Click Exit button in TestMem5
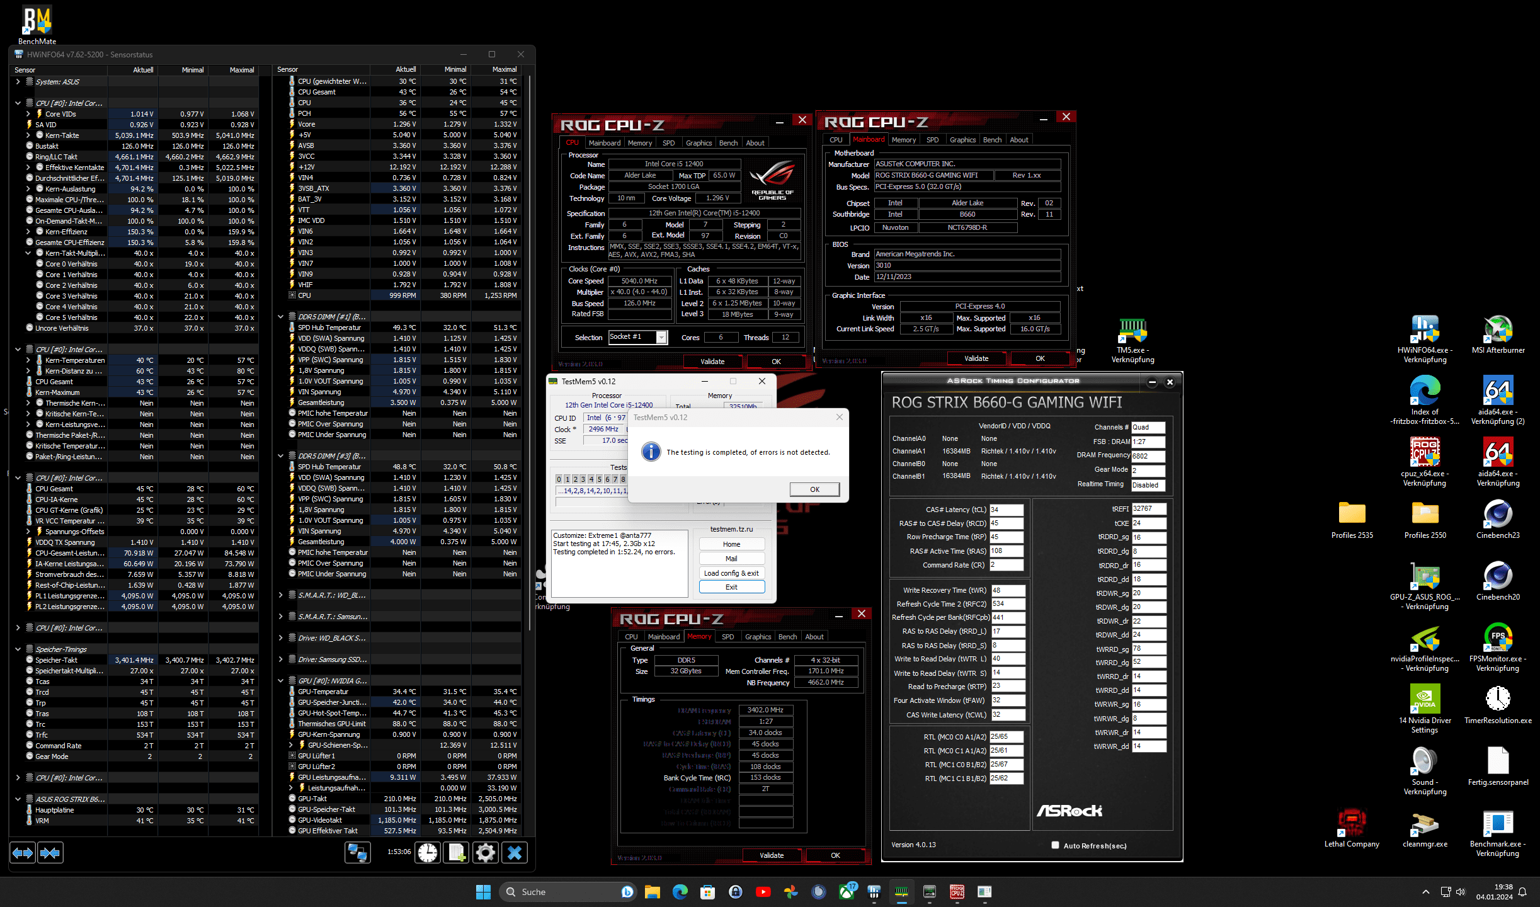 pyautogui.click(x=731, y=587)
